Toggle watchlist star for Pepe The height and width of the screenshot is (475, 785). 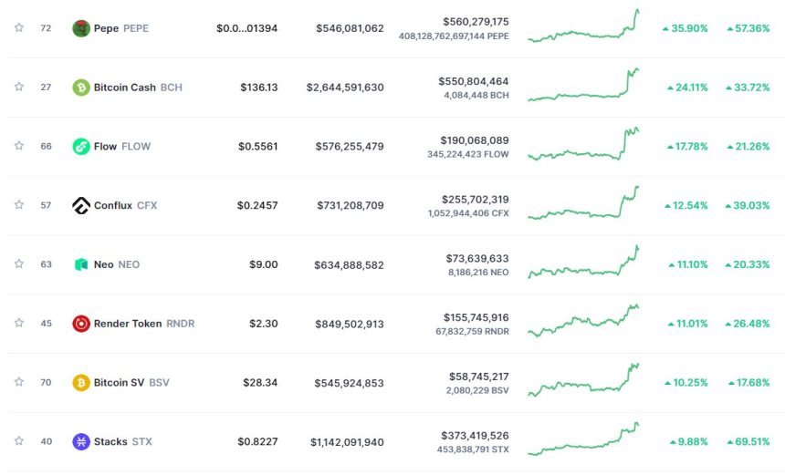pyautogui.click(x=19, y=28)
